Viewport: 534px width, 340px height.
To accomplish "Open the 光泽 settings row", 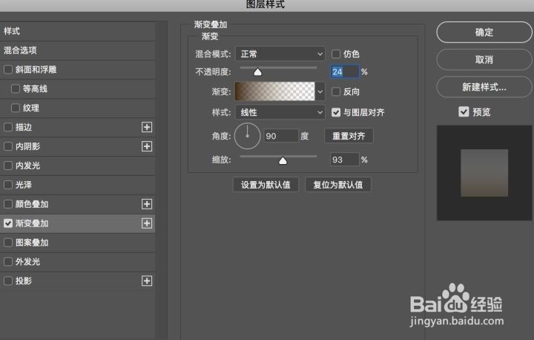I will coord(78,185).
